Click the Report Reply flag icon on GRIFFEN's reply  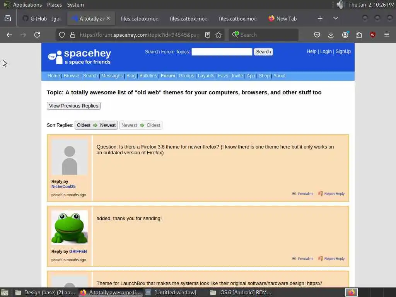[x=321, y=258]
